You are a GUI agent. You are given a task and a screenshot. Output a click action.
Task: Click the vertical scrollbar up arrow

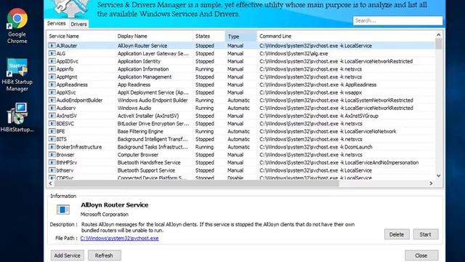439,35
